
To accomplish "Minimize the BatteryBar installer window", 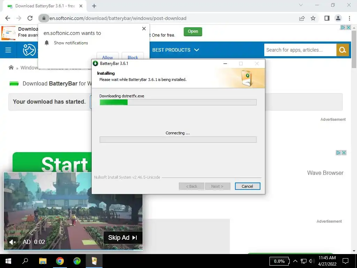I will tap(225, 64).
